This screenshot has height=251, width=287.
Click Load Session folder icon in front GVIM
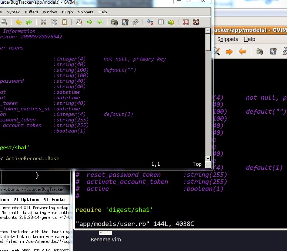click(x=114, y=22)
